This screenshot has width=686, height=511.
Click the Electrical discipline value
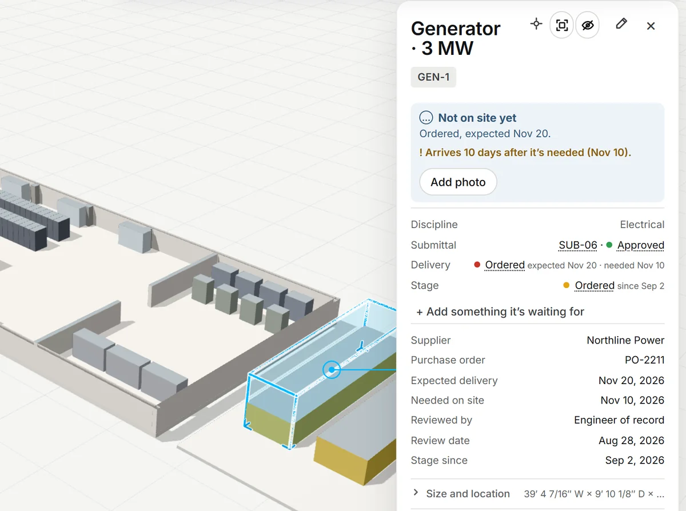642,225
